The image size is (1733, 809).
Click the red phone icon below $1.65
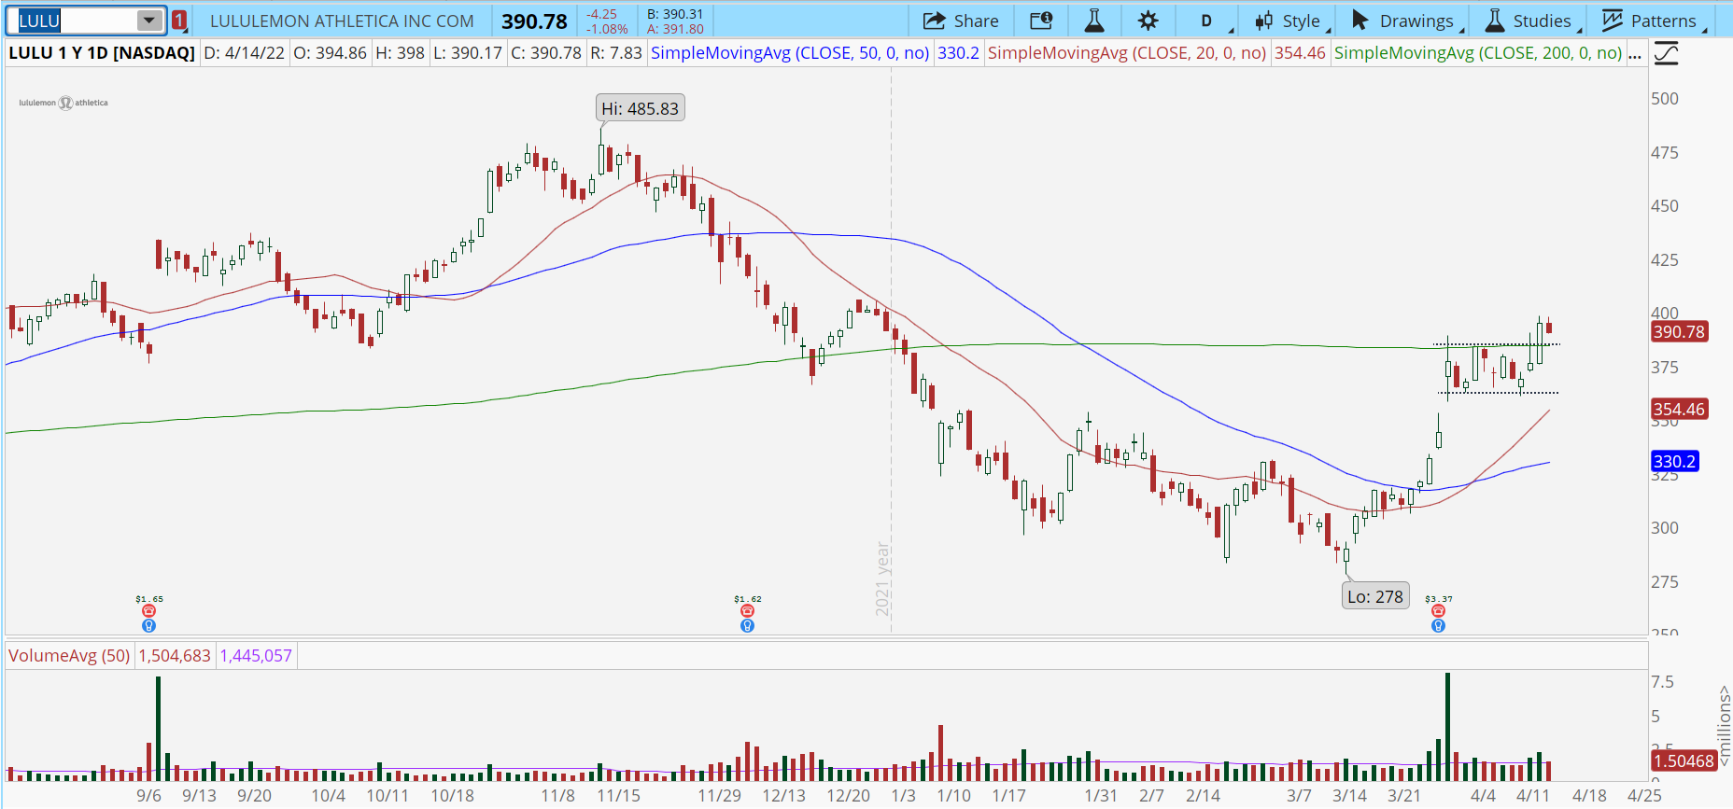point(148,611)
